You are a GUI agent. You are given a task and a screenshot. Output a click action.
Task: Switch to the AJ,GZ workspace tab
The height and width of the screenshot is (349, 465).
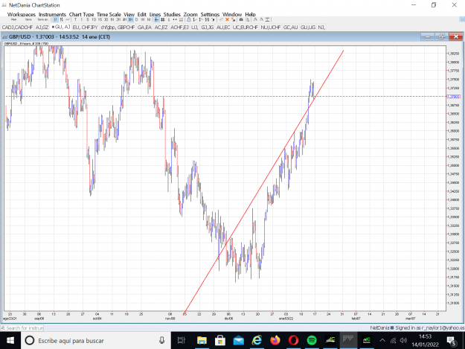[x=42, y=28]
